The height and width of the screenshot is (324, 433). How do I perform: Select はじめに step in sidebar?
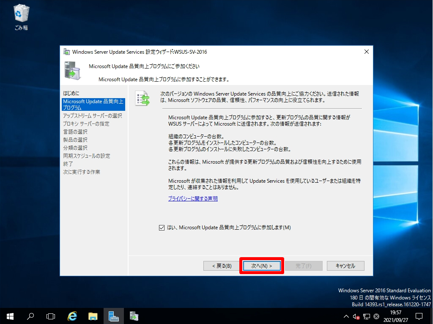(71, 93)
